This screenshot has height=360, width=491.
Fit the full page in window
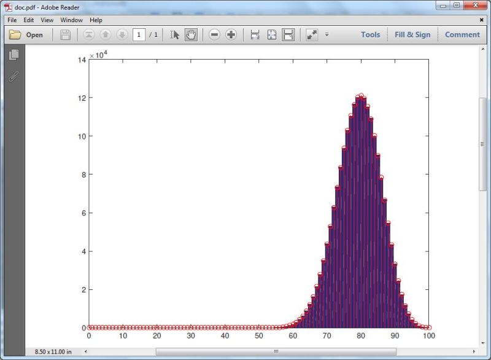click(x=271, y=34)
